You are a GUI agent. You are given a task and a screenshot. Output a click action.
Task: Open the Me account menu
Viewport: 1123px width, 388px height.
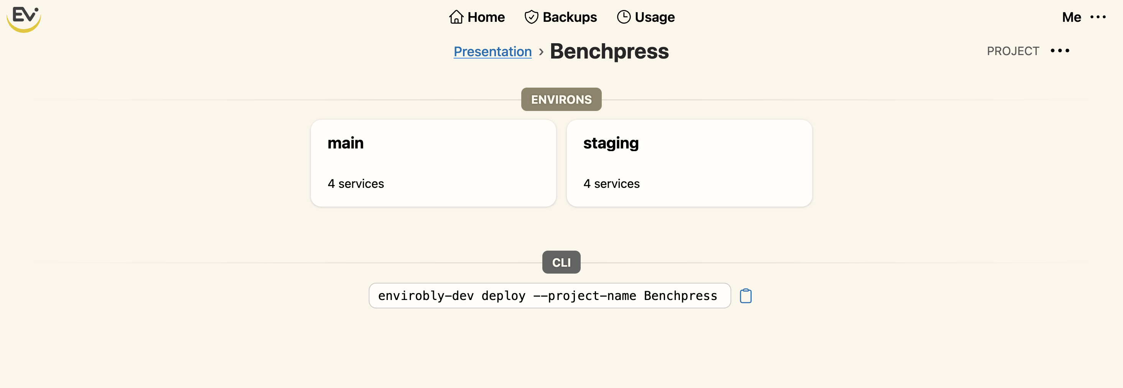[1071, 18]
